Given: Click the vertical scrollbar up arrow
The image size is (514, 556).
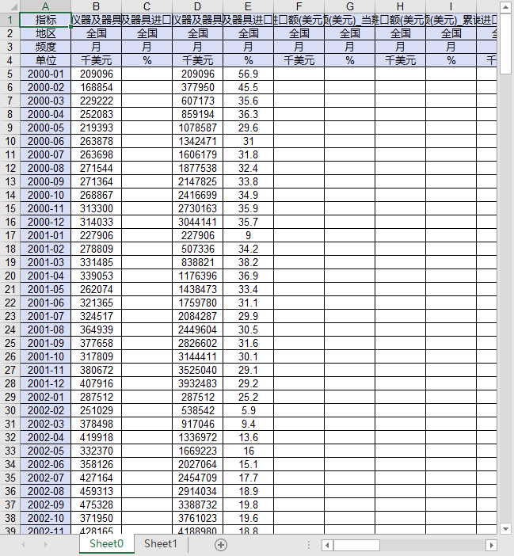Looking at the screenshot, I should pyautogui.click(x=505, y=7).
